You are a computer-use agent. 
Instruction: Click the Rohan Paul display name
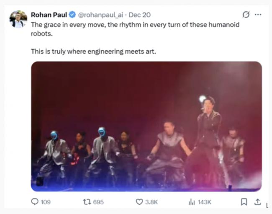pos(49,15)
